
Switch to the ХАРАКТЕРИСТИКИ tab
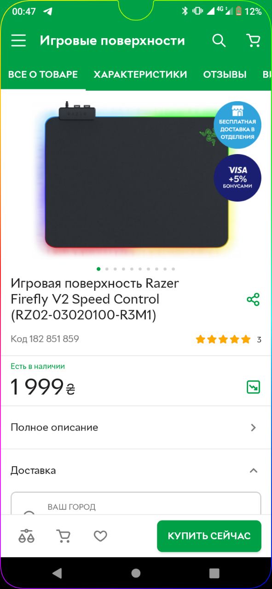[140, 75]
